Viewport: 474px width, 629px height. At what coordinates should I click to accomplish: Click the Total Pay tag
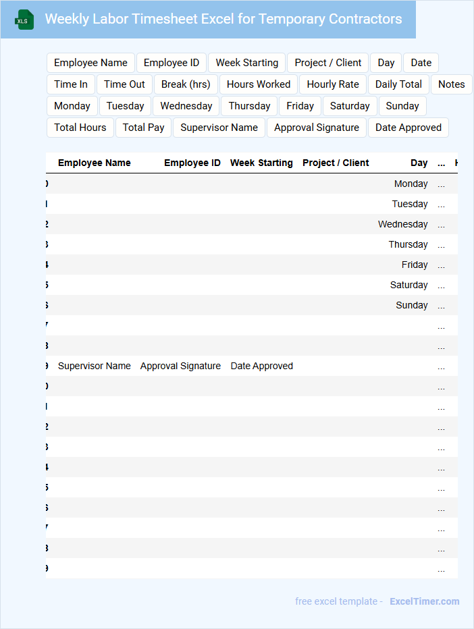click(144, 128)
